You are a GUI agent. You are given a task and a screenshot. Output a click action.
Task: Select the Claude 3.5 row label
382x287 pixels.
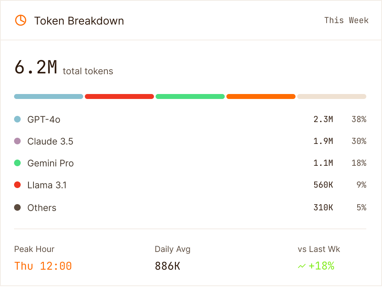click(x=50, y=141)
